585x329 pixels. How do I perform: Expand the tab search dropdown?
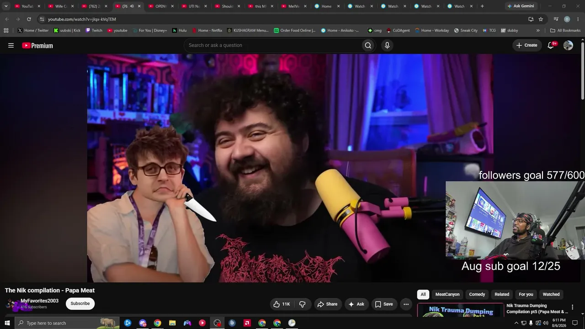pos(6,6)
